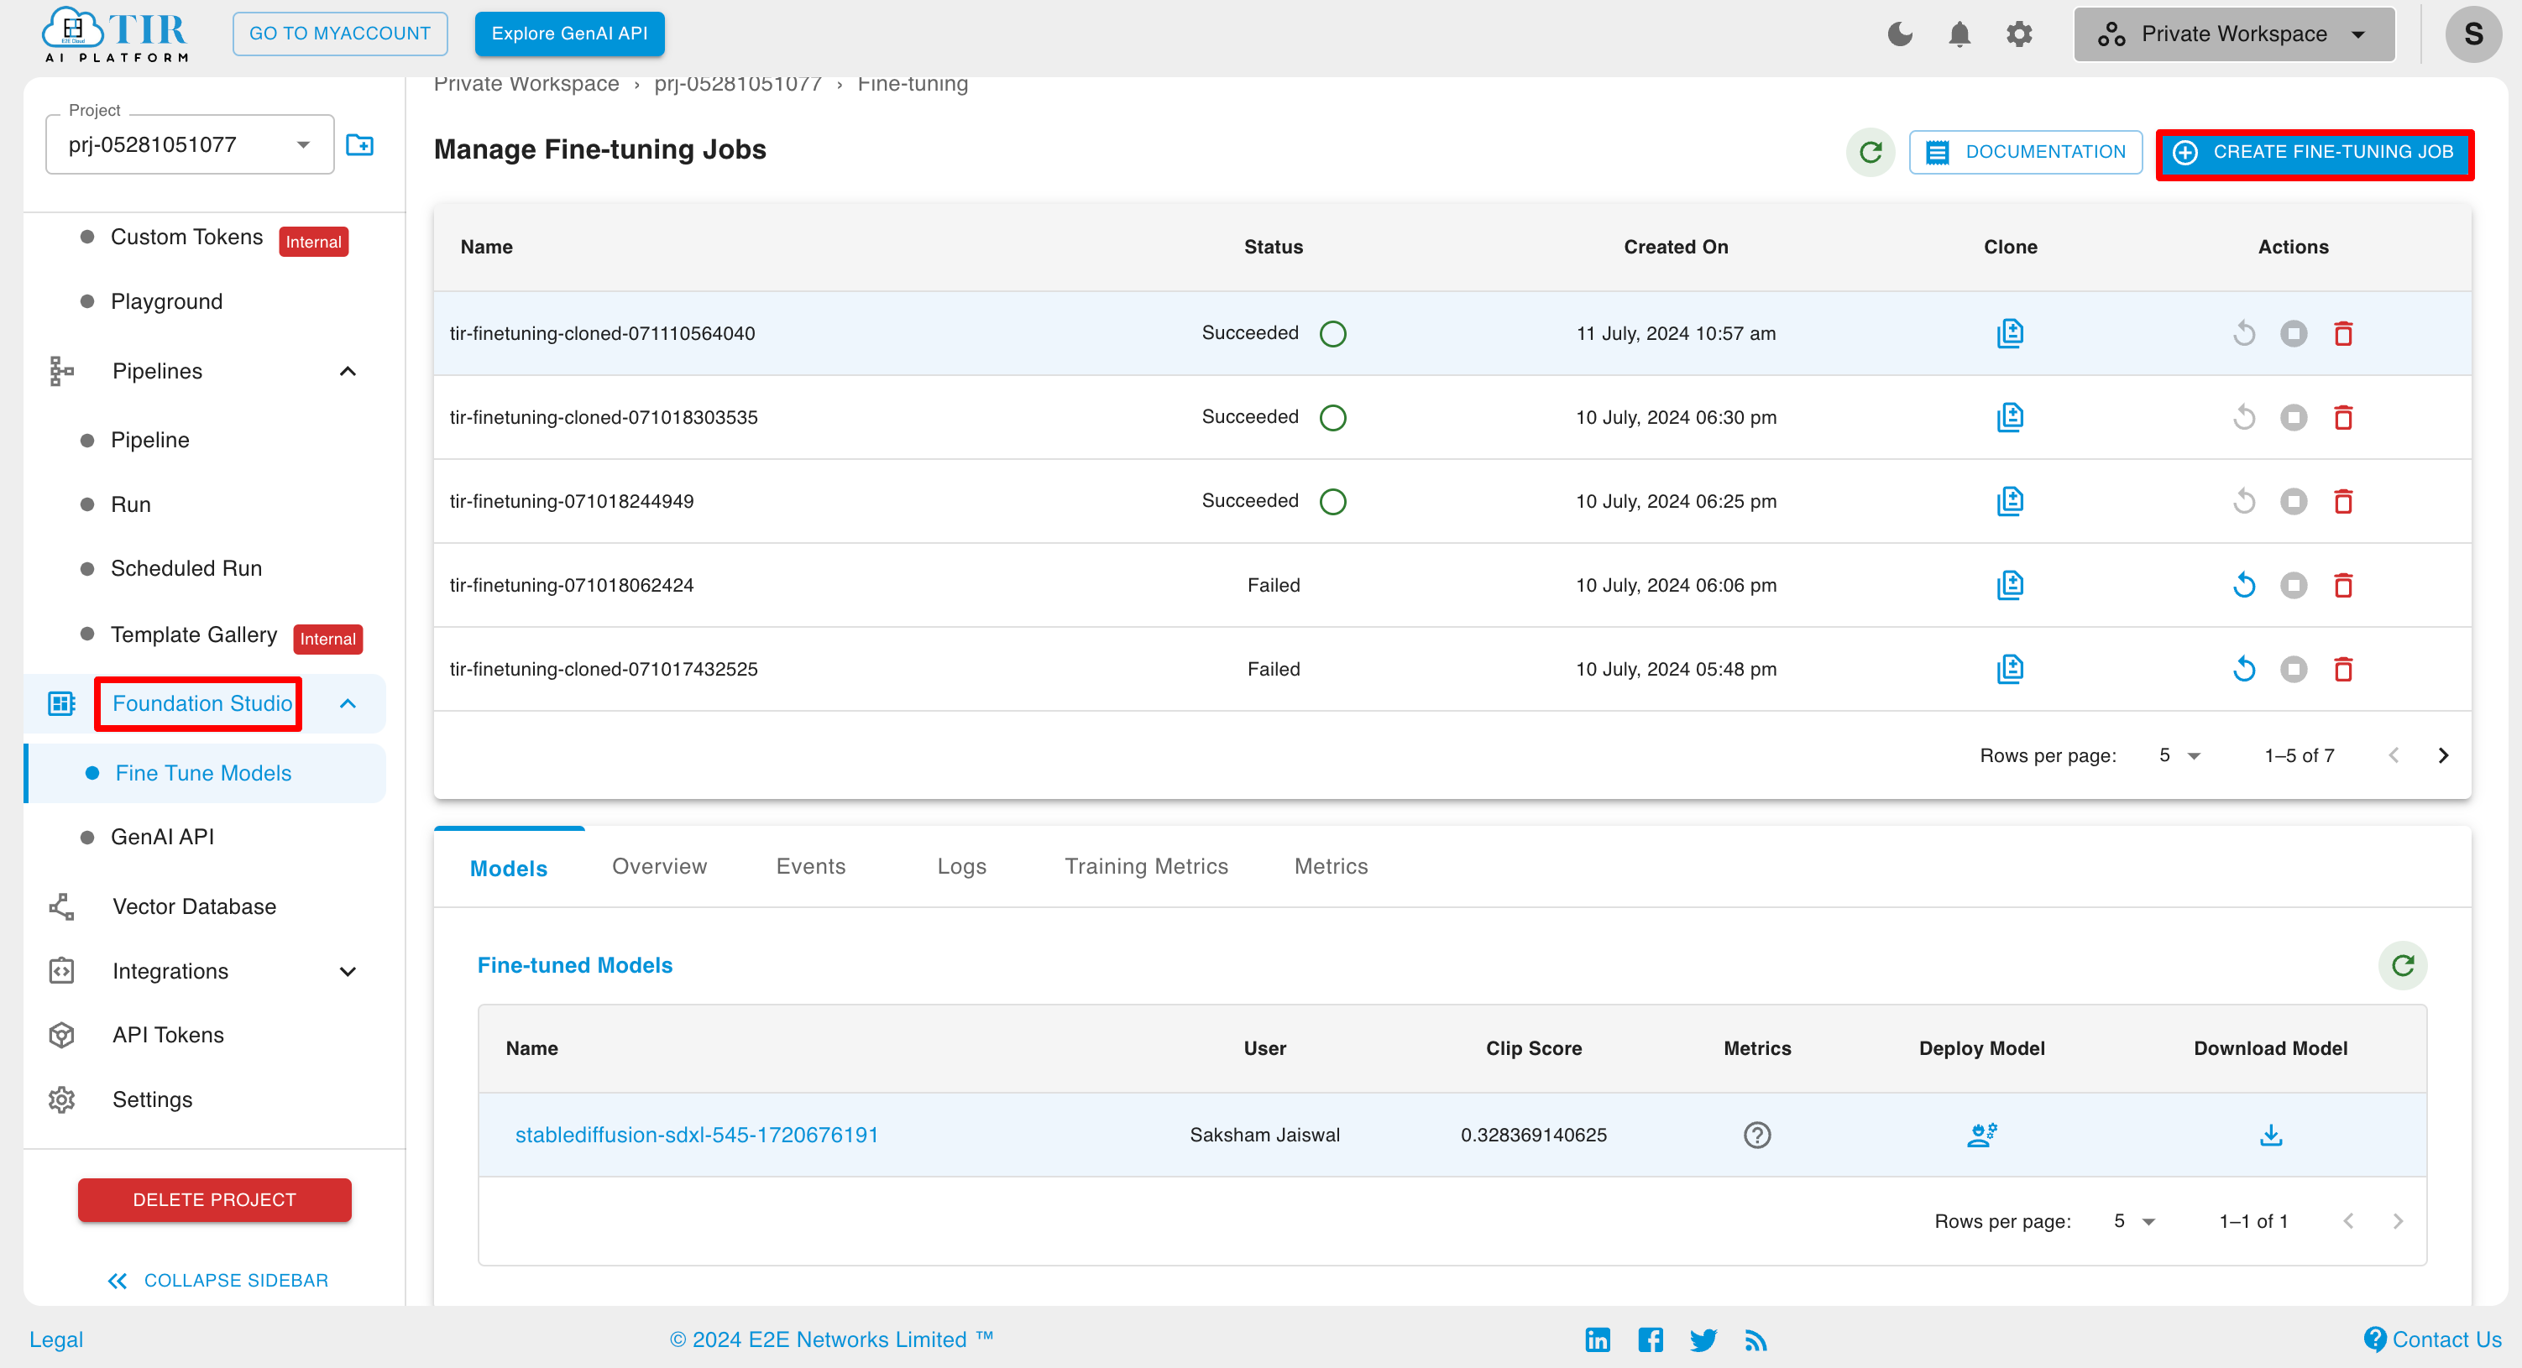Retry failed job tir-finetuning-071018062424

(2244, 585)
